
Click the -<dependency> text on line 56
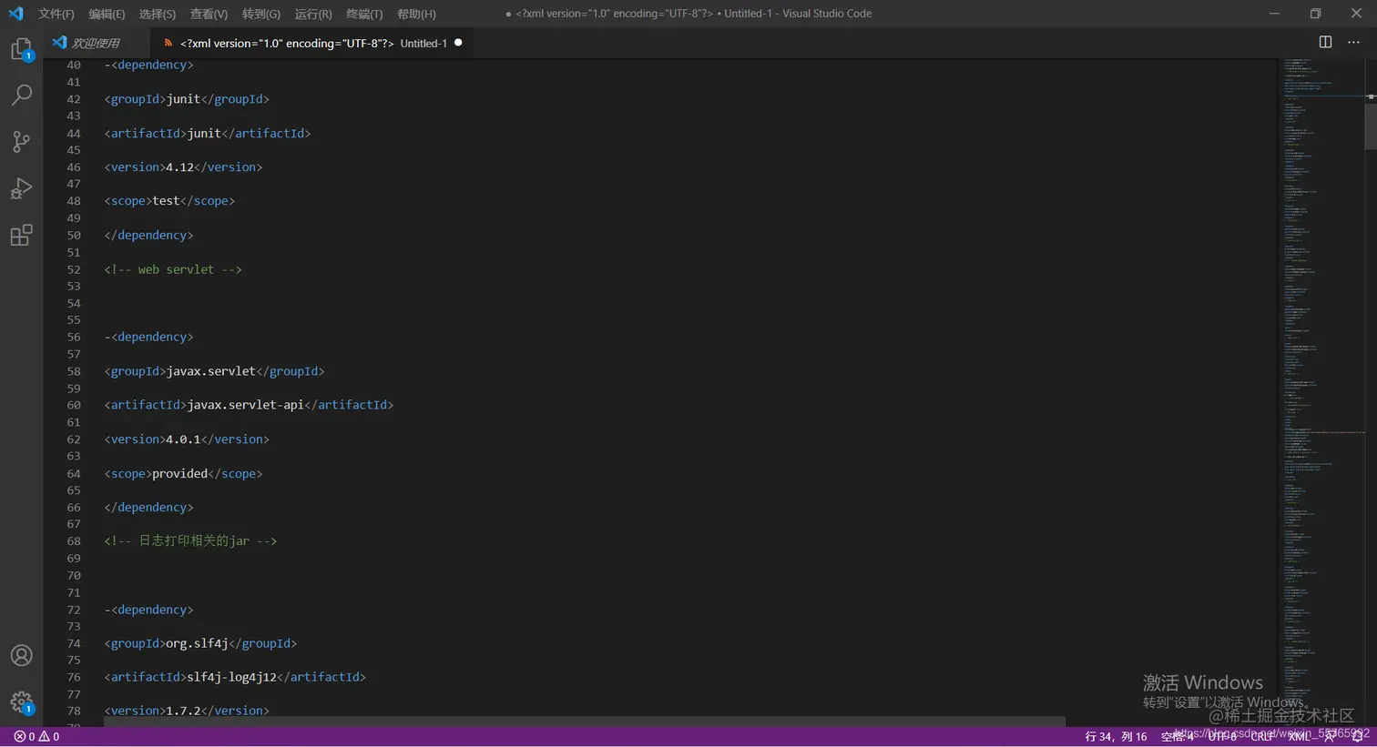[x=148, y=337]
